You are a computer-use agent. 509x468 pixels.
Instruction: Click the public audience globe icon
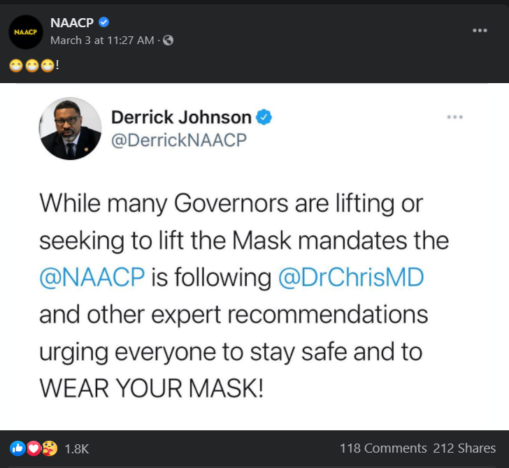pos(168,41)
